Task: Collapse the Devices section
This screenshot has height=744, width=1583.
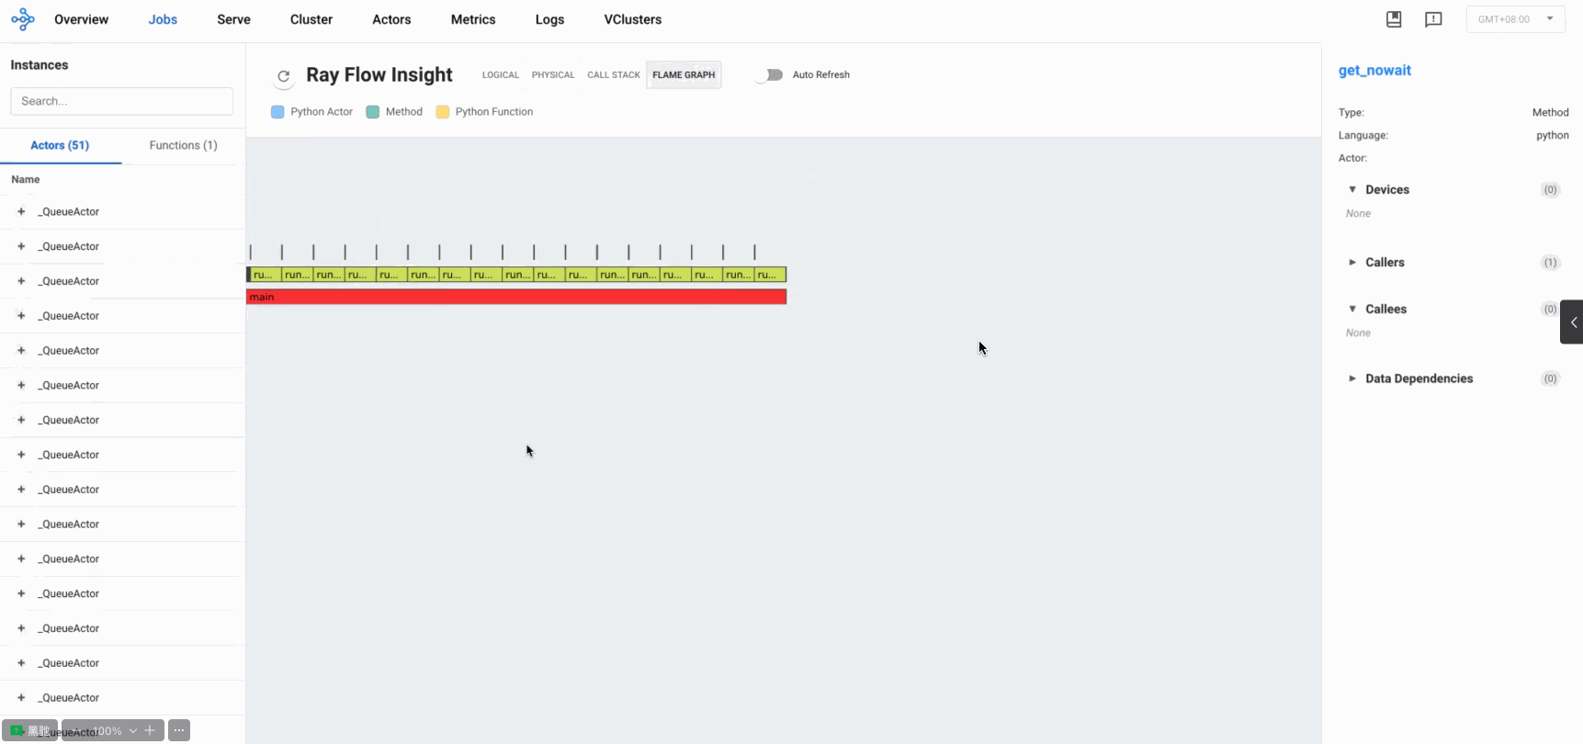Action: 1352,189
